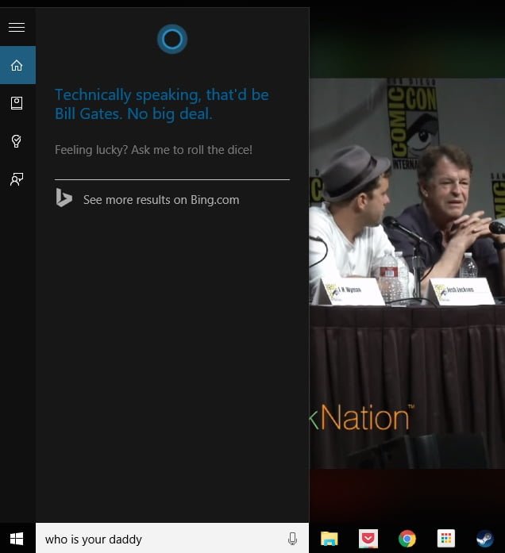Click the Cortana circle logo
The image size is (505, 553).
[x=172, y=39]
